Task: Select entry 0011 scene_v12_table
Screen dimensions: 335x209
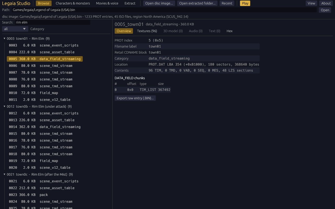Action: click(40, 100)
